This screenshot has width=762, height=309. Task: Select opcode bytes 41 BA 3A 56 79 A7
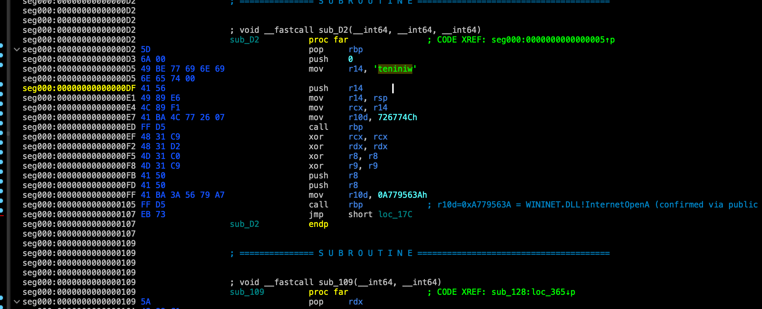[183, 195]
